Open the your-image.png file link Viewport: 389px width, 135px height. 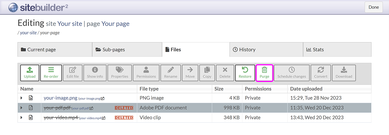(60, 98)
